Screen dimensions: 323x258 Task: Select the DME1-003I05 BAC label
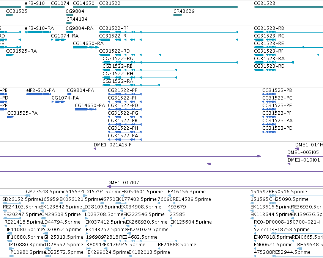pos(303,152)
